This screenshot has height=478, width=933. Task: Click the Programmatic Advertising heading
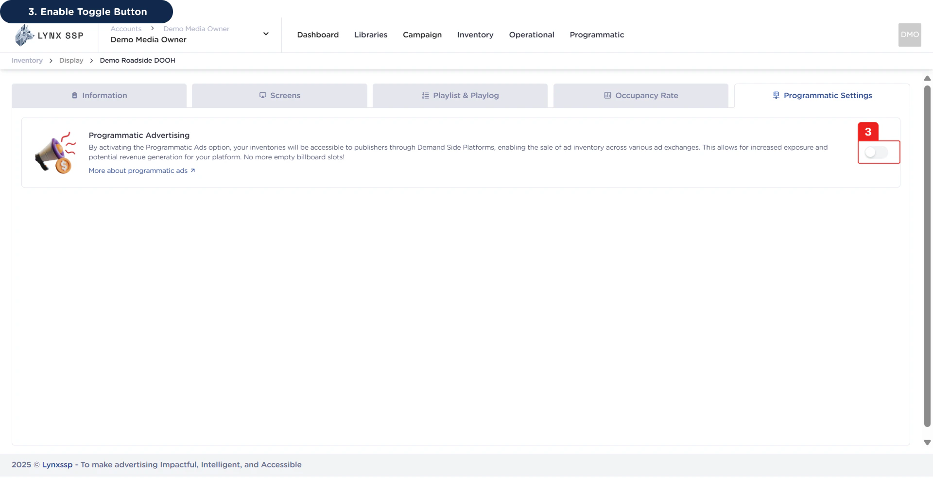coord(139,136)
